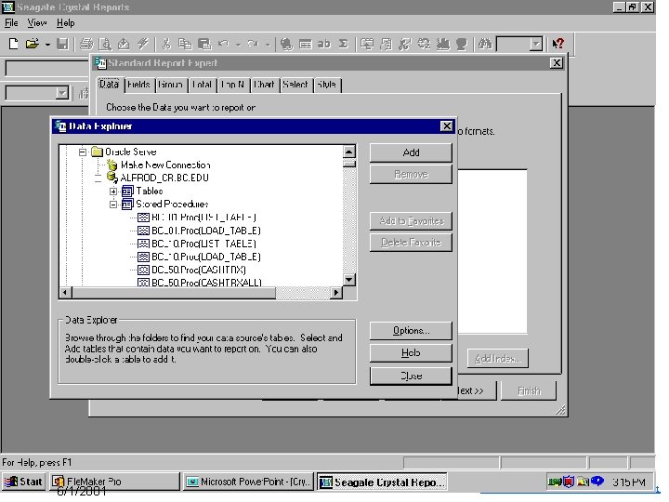Switch to the Group tab
Viewport: 669px width, 502px height.
(171, 85)
